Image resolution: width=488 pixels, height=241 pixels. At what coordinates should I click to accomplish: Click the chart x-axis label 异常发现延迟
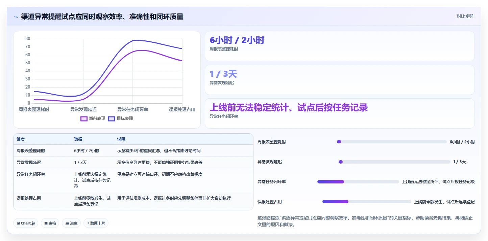click(83, 110)
